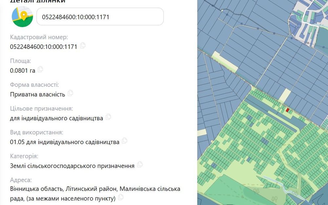Select the text Приватна власність
The image size is (328, 205).
(38, 94)
